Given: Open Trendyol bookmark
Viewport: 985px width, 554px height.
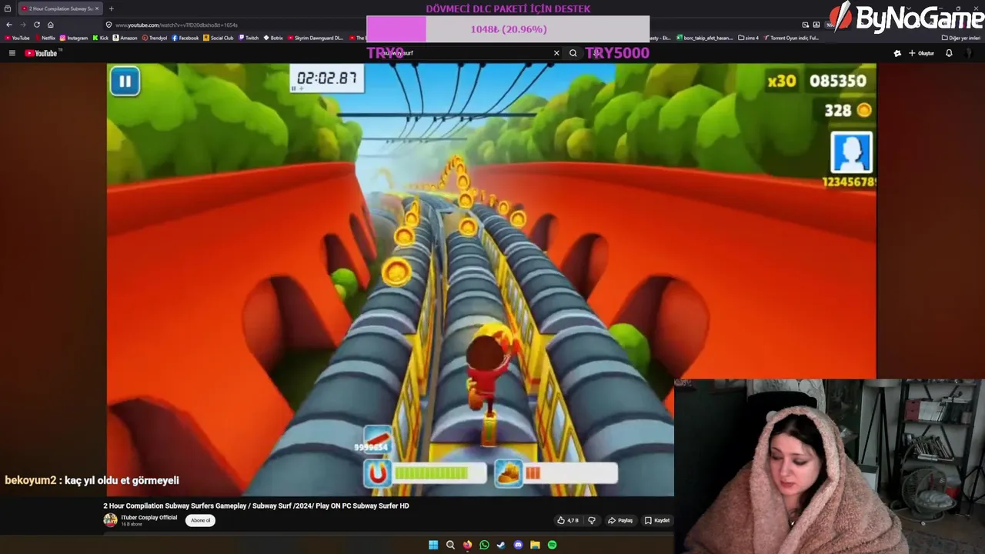Looking at the screenshot, I should click(155, 38).
